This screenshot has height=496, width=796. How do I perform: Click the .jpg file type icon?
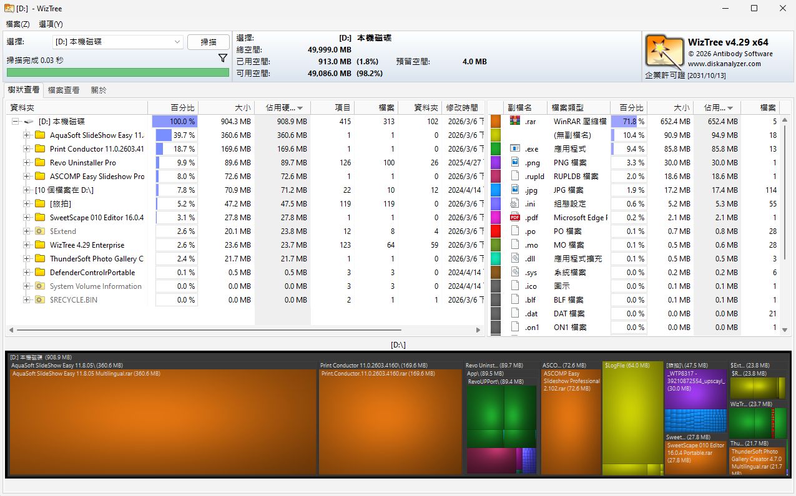515,190
